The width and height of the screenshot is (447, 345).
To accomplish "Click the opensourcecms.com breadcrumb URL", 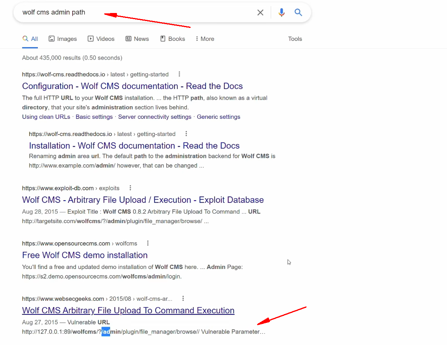I will click(x=80, y=243).
